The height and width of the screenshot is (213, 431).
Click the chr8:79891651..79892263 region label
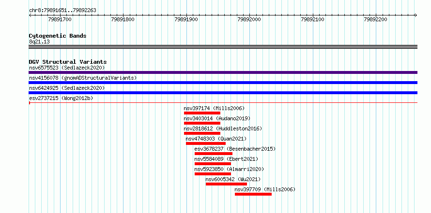coord(62,11)
